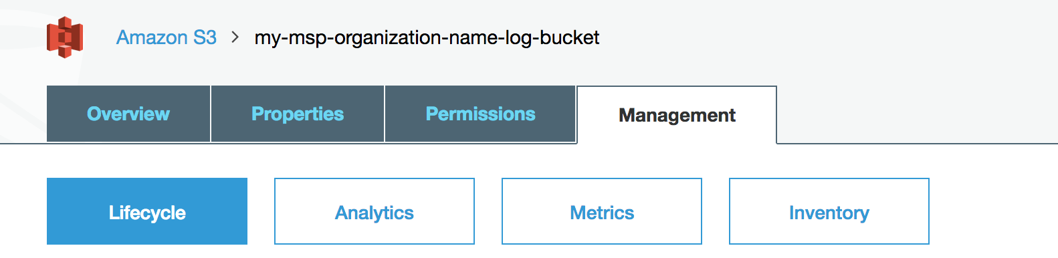The image size is (1058, 258).
Task: Return to S3 home via the logo
Action: pos(65,37)
